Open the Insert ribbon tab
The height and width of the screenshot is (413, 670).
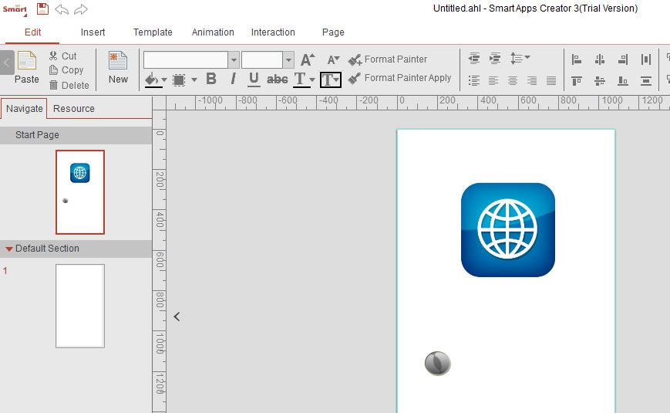[x=93, y=32]
